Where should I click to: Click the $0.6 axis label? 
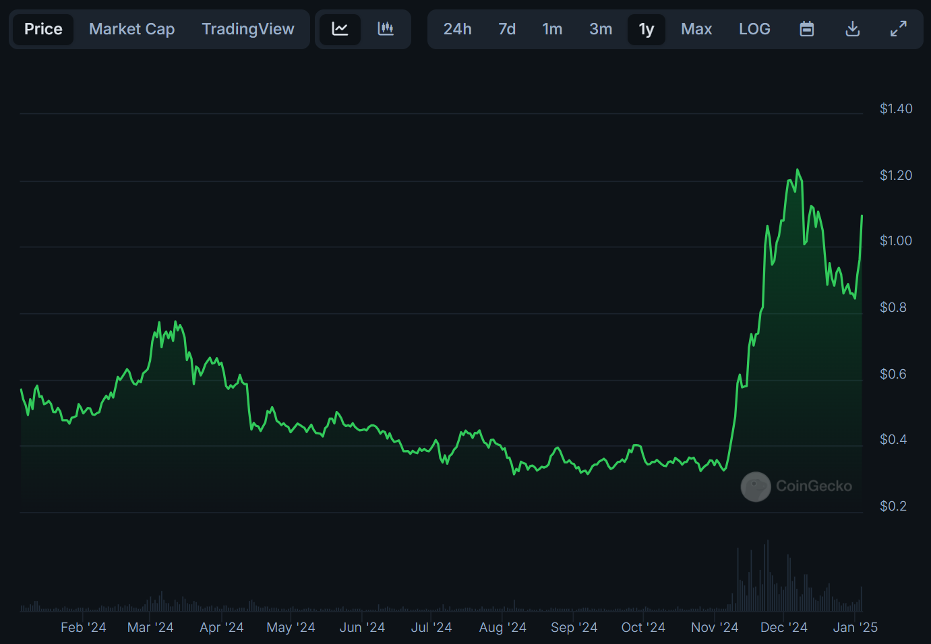[x=893, y=374]
